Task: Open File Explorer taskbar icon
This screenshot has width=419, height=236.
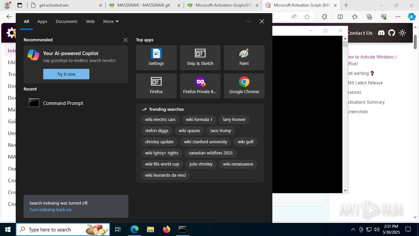Action: point(150,229)
